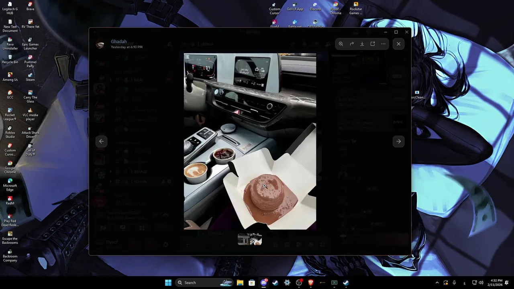This screenshot has width=514, height=289.
Task: Open Among Us desktop shortcut
Action: [x=10, y=77]
